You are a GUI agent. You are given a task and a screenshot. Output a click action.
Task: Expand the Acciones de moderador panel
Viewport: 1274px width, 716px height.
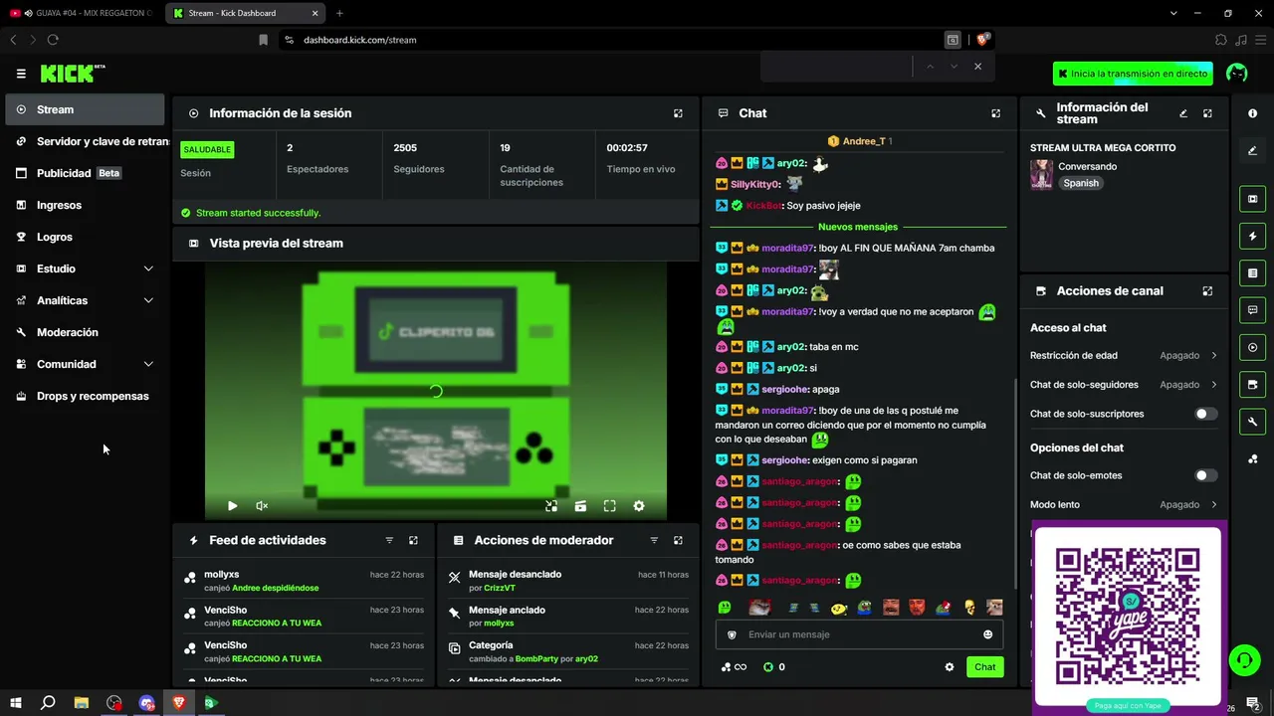click(678, 540)
